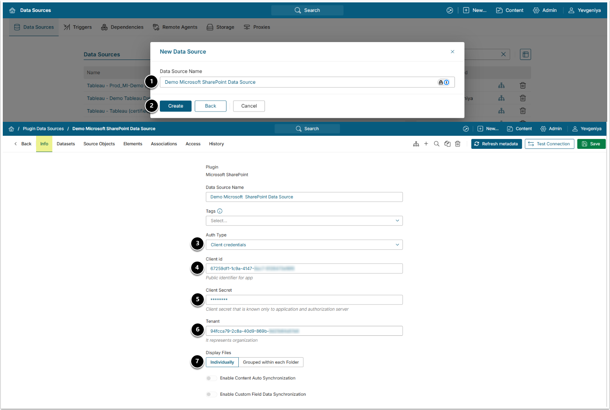Click the Tenant input field
Image resolution: width=610 pixels, height=410 pixels.
pyautogui.click(x=304, y=331)
